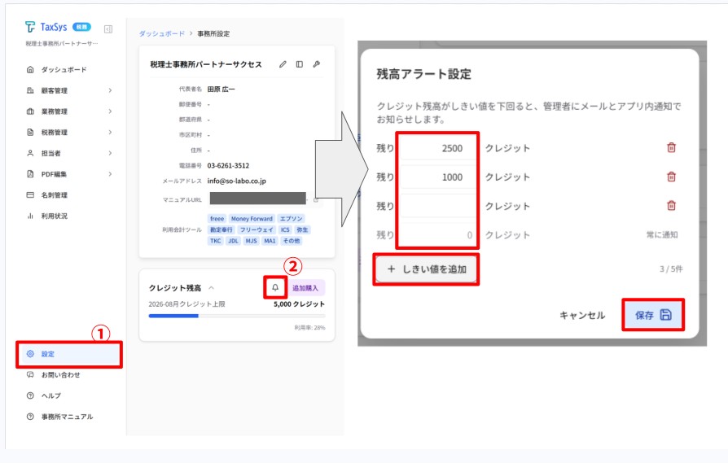Click the layout panel icon on office card

pos(300,64)
